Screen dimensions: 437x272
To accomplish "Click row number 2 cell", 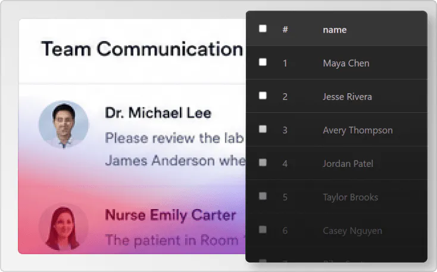I will [x=285, y=97].
